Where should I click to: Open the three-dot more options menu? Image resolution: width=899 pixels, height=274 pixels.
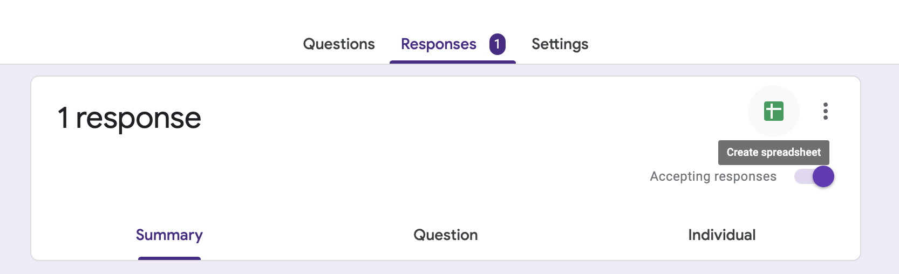point(825,111)
